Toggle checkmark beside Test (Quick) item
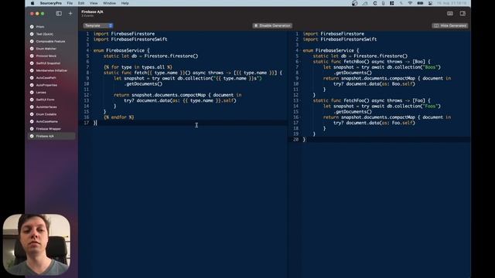The height and width of the screenshot is (278, 495). [32, 34]
